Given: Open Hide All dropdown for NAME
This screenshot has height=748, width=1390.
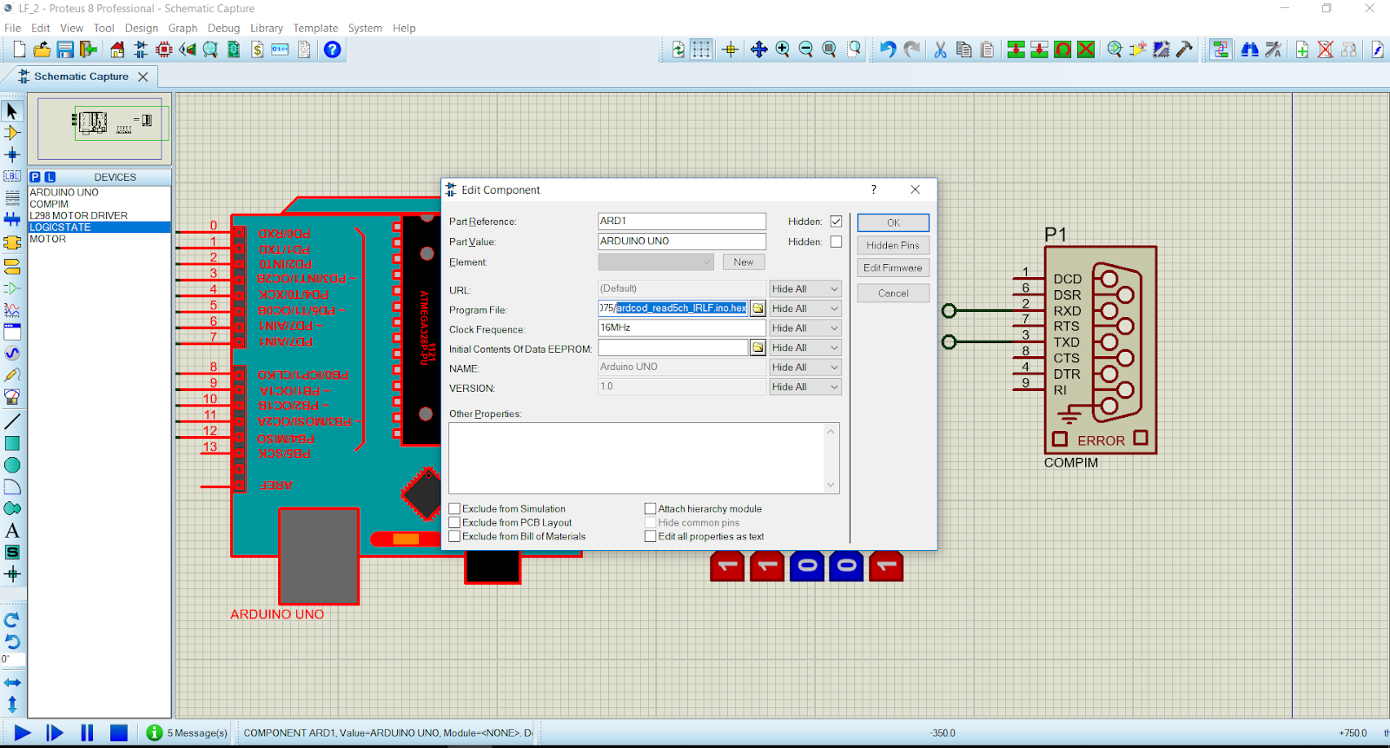Looking at the screenshot, I should tap(805, 367).
